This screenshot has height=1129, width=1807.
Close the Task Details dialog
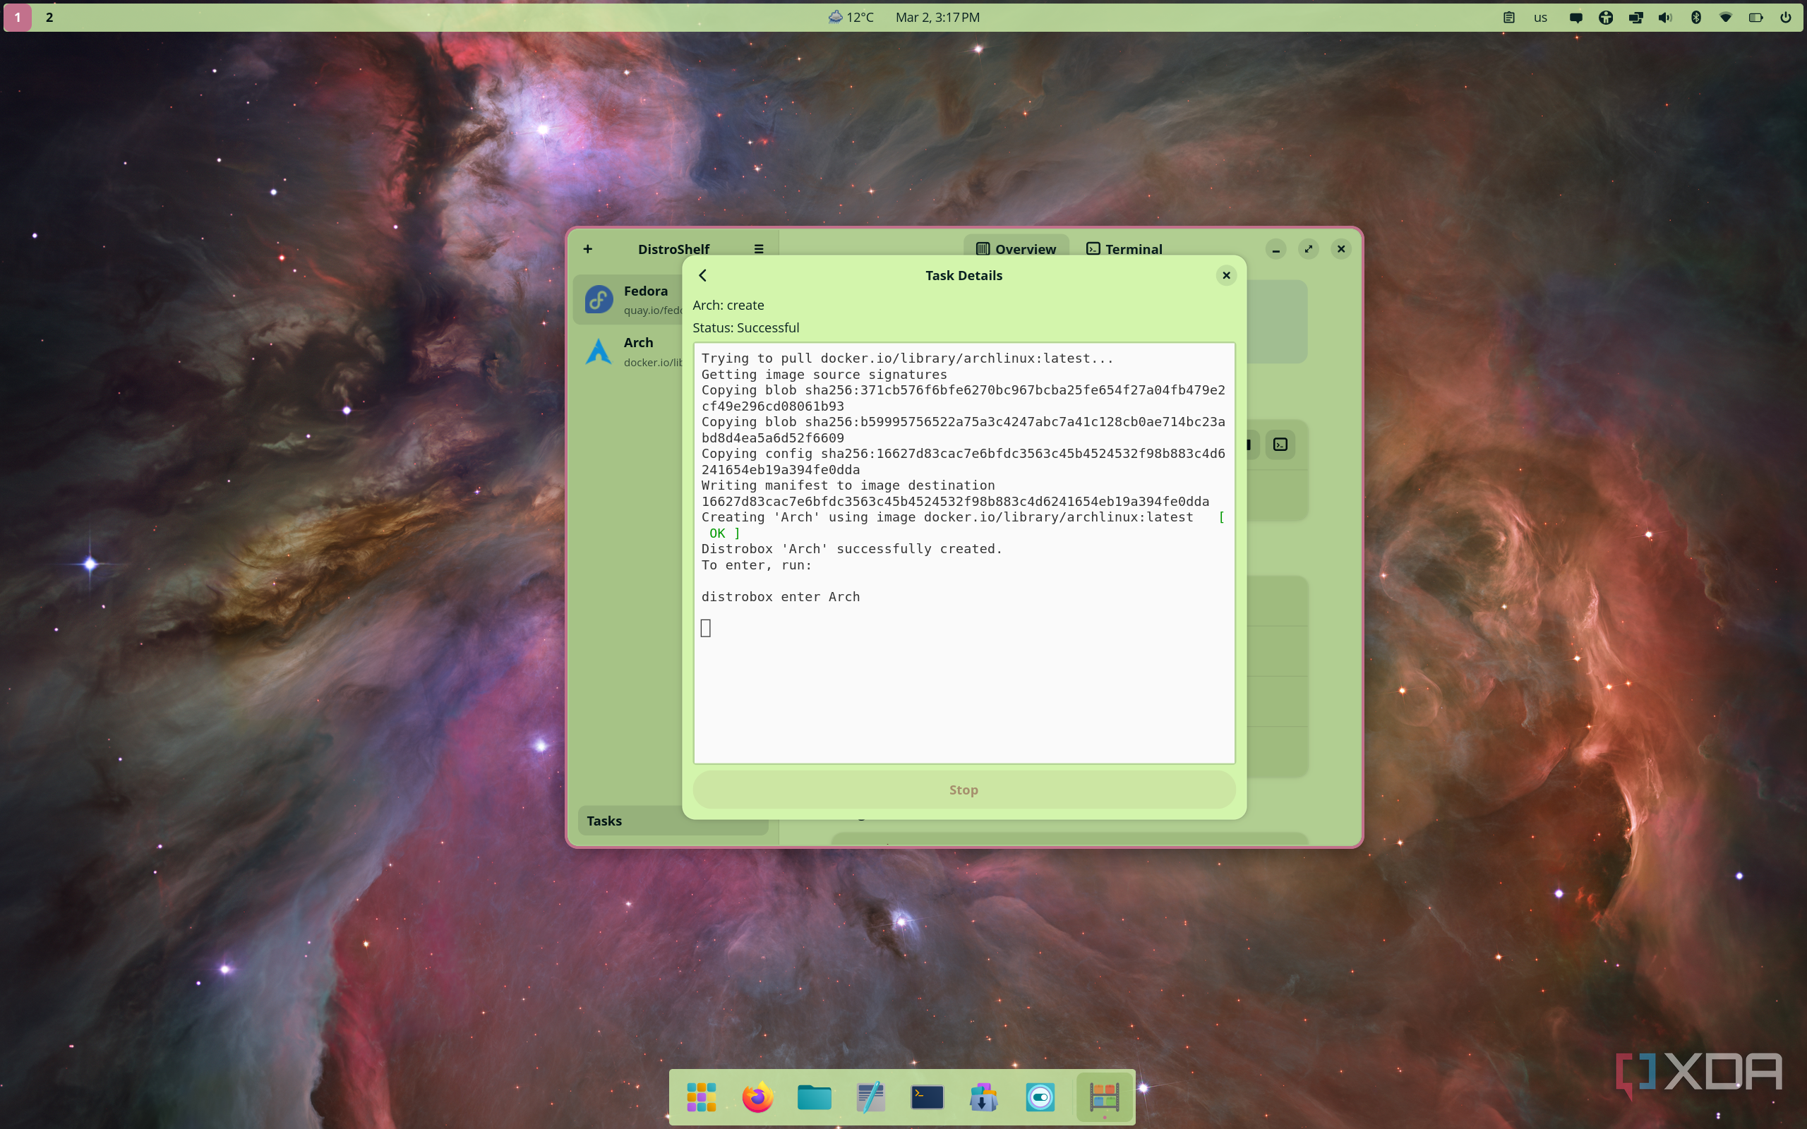(1226, 275)
